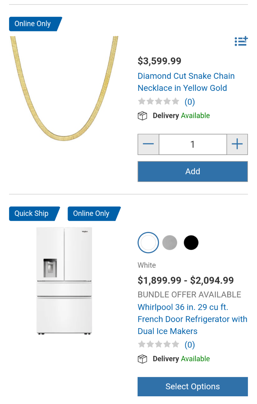
Task: Click the necklace delivery box icon
Action: 143,116
